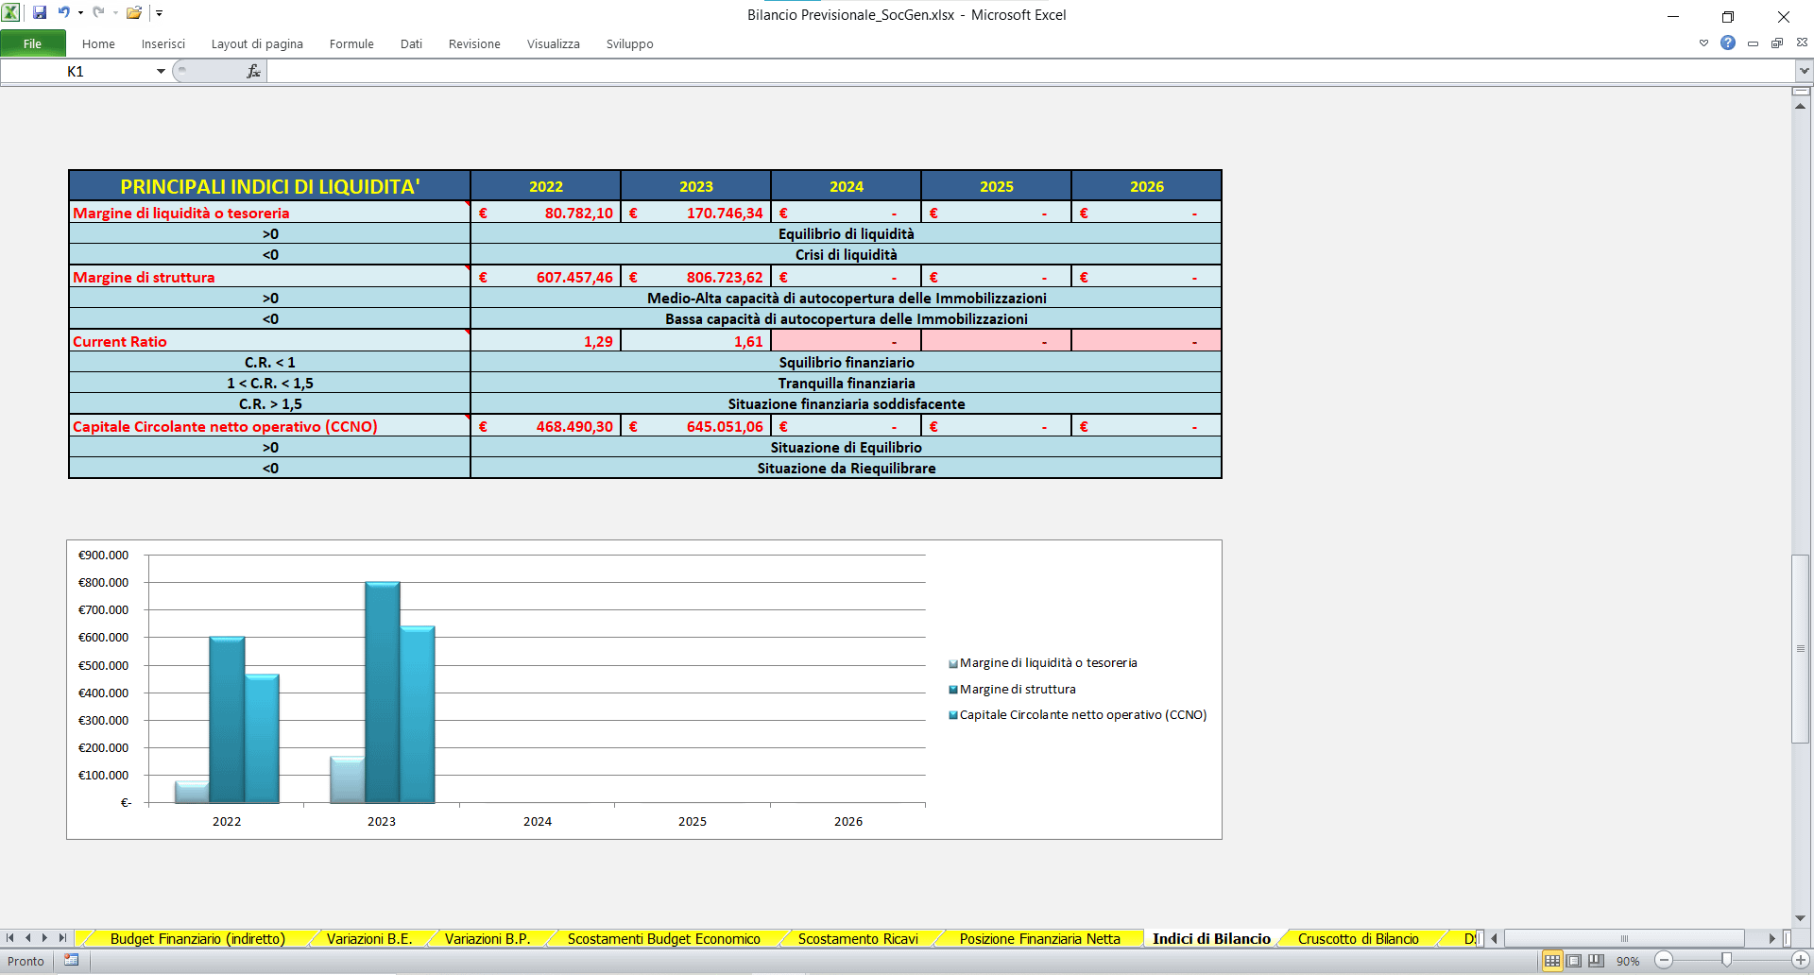This screenshot has height=975, width=1814.
Task: Zoom in with the plus button
Action: (x=1801, y=961)
